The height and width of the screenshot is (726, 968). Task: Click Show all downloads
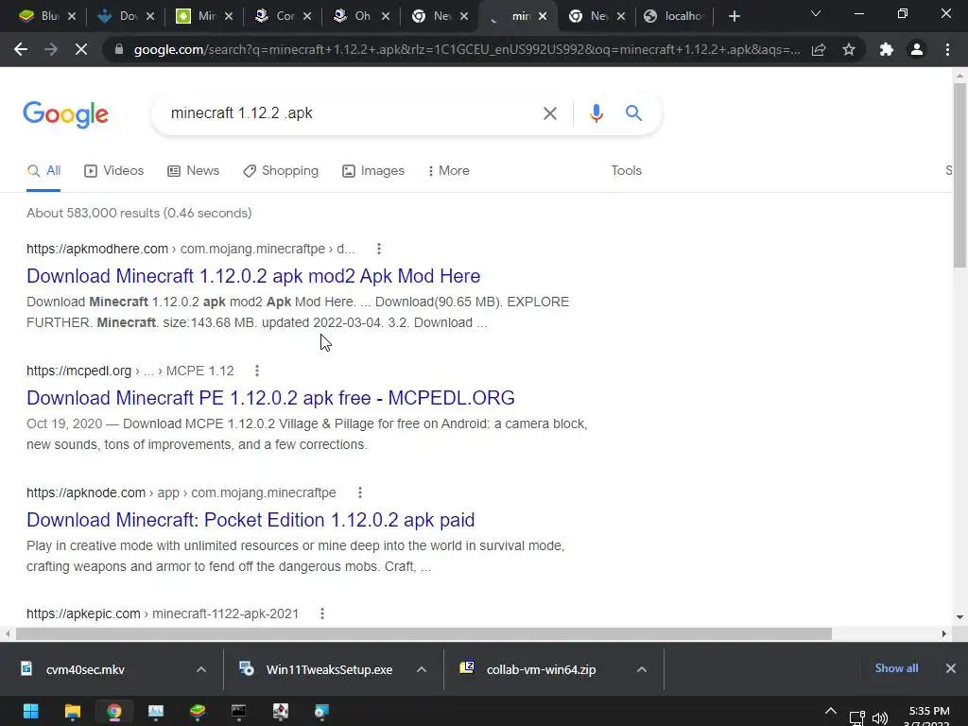[x=896, y=668]
